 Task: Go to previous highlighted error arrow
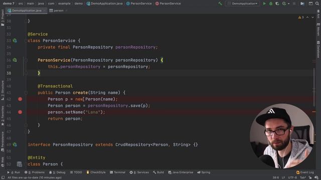pyautogui.click(x=307, y=17)
